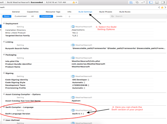Screen dimensions: 167x124
Task: Go to previous issue arrow
Action: tap(159, 7)
